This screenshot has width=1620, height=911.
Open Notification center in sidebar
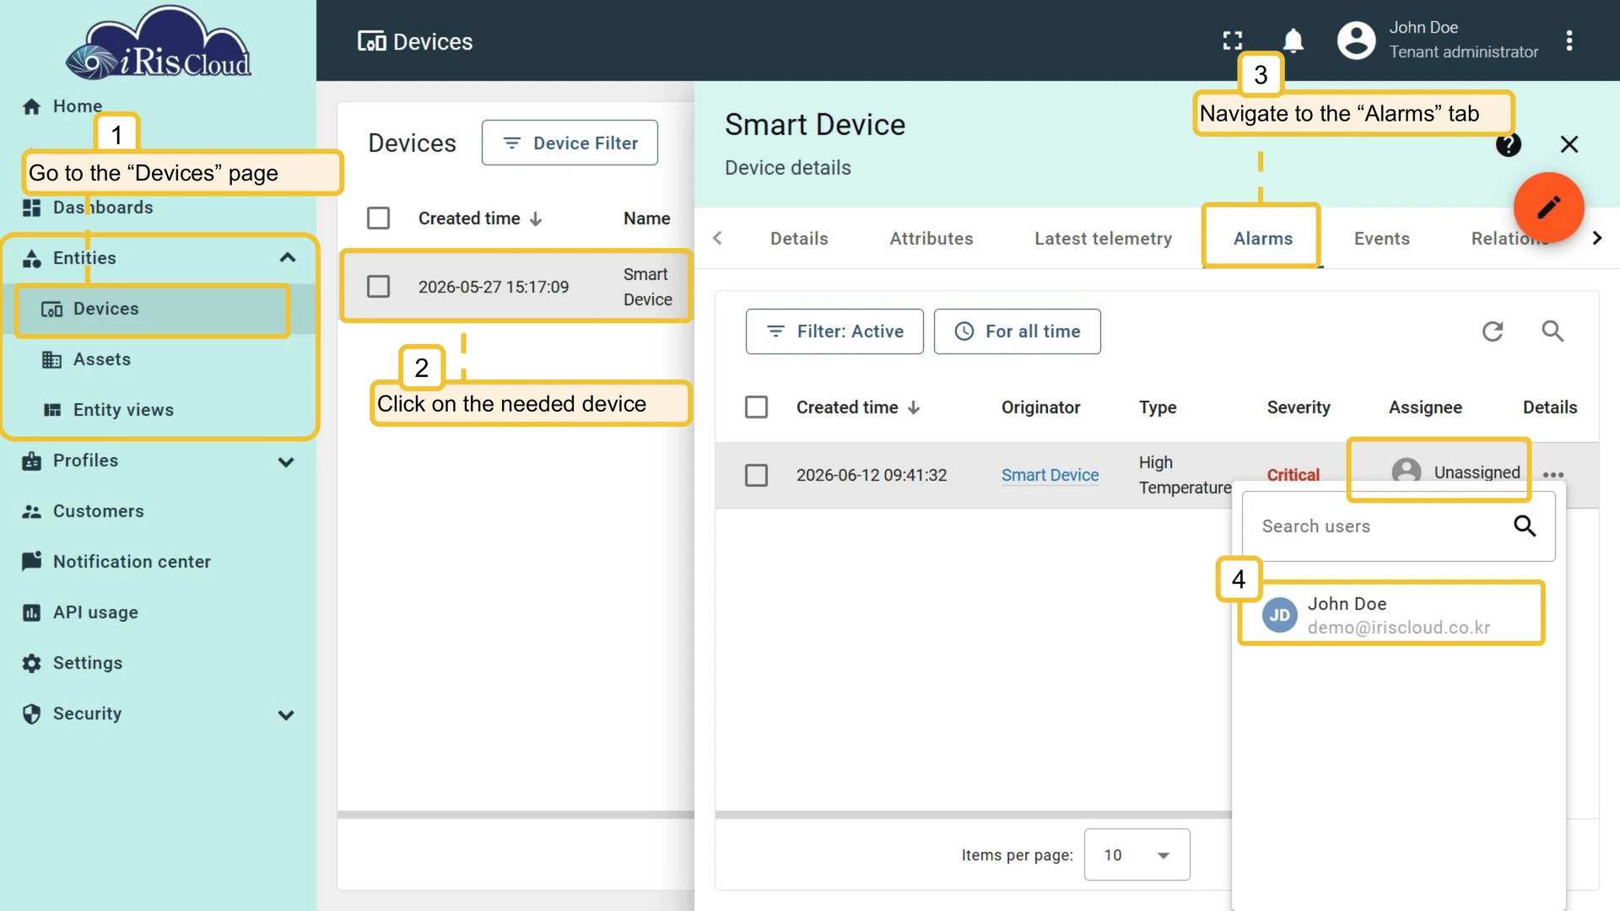coord(116,562)
